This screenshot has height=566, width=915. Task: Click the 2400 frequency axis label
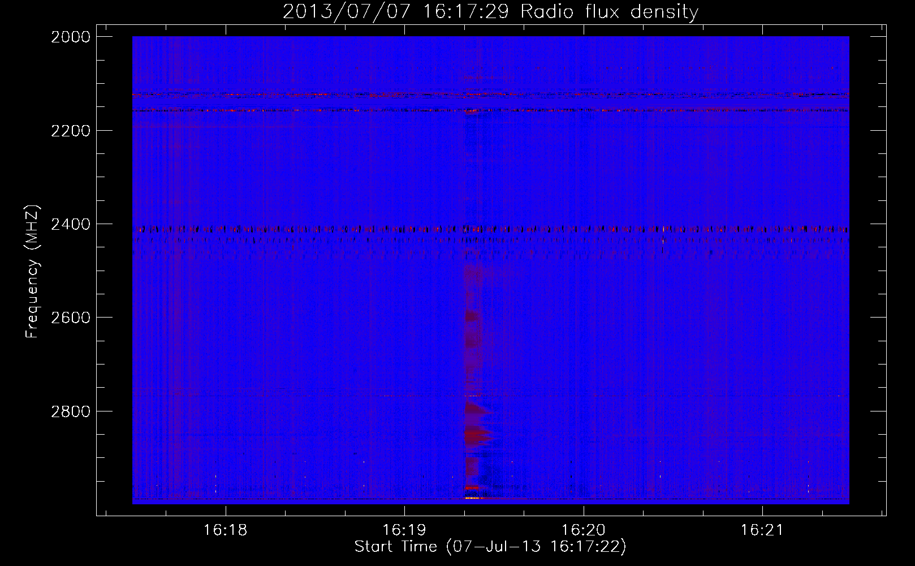point(71,224)
